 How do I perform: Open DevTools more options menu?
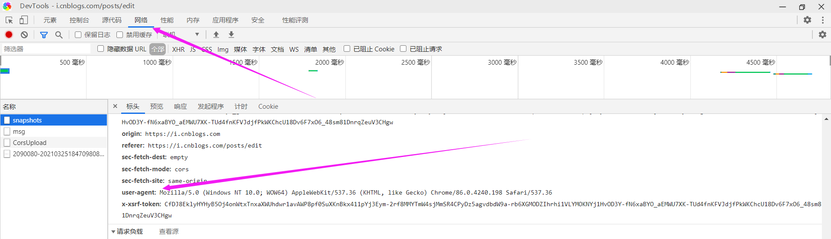click(x=823, y=20)
